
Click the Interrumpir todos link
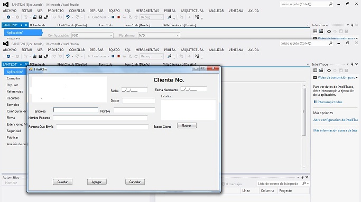pyautogui.click(x=330, y=102)
